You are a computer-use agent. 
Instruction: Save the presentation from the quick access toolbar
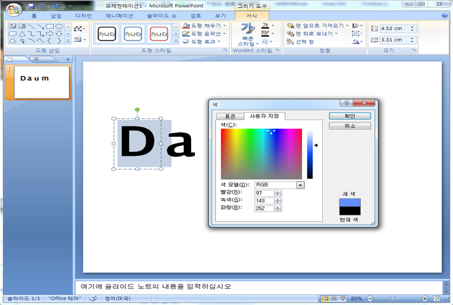pyautogui.click(x=32, y=6)
